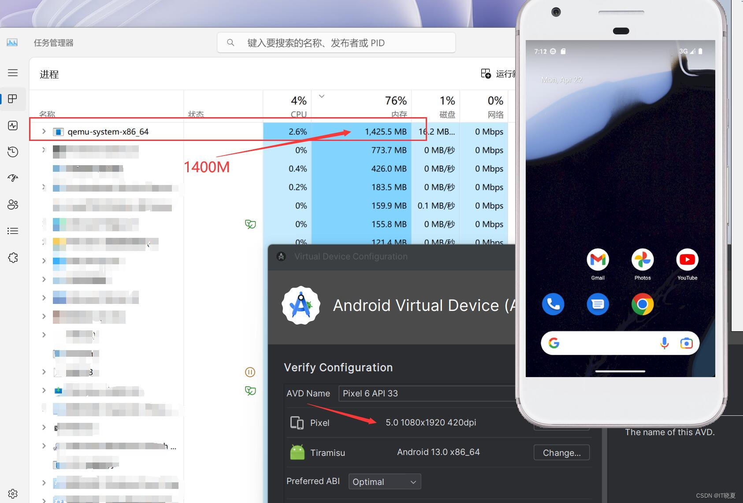Click the 7:12 clock in emulator status bar

540,51
